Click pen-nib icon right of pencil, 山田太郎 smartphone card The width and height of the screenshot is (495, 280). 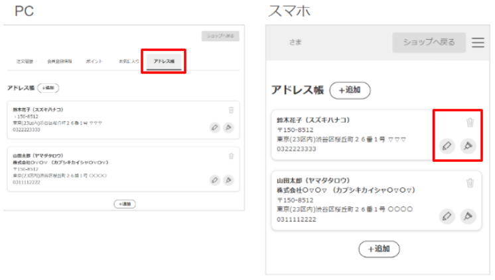[468, 216]
